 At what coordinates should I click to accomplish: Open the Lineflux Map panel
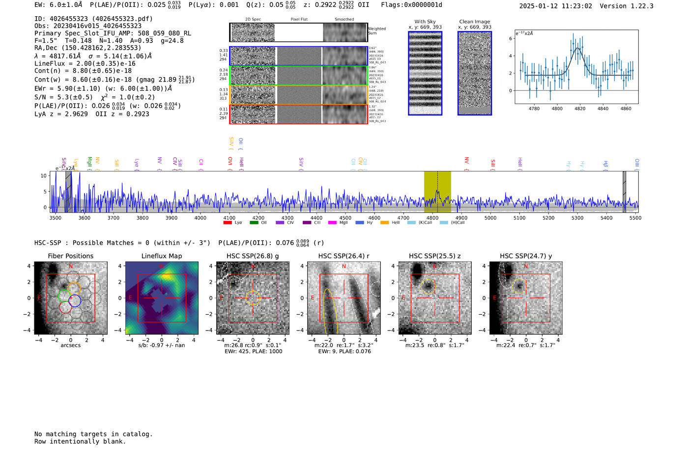(x=162, y=298)
